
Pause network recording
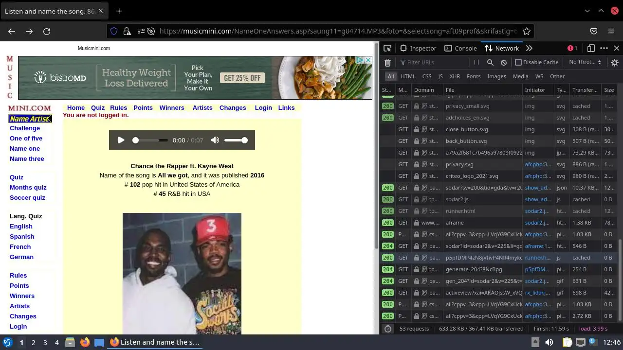pyautogui.click(x=476, y=62)
